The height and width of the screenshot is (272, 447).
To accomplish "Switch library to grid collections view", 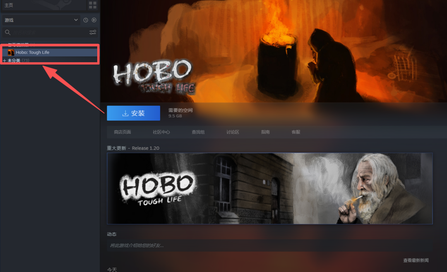I will coord(93,5).
